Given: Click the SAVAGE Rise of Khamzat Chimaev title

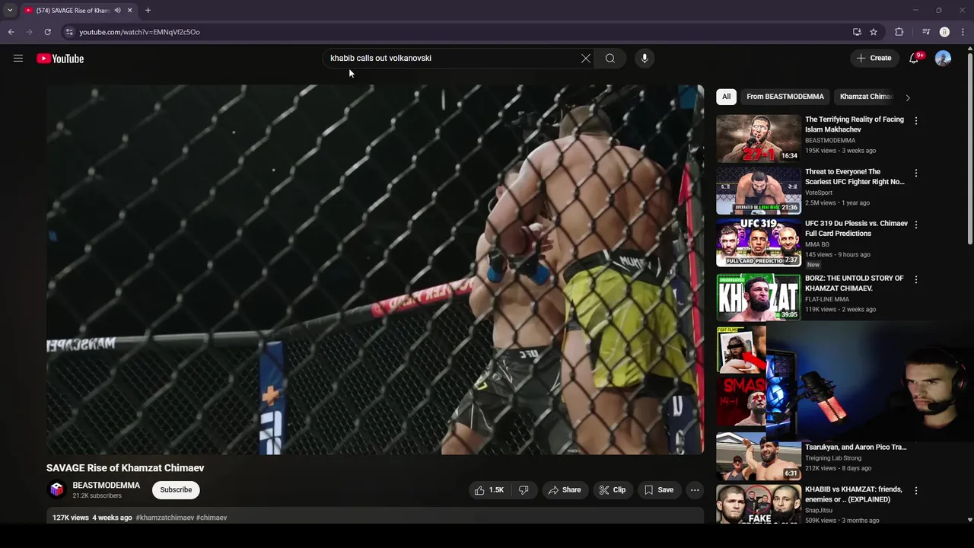Looking at the screenshot, I should point(126,468).
